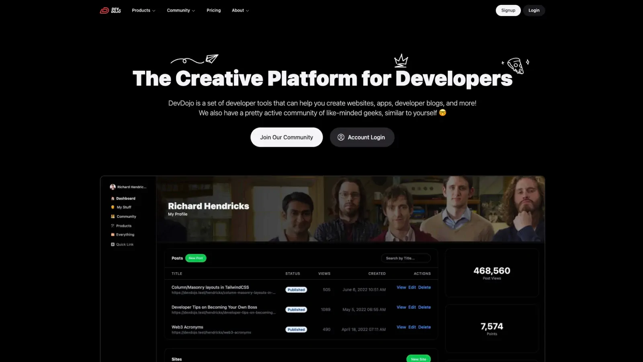The width and height of the screenshot is (643, 362).
Task: Edit the Web3 Acronyms post
Action: [412, 327]
